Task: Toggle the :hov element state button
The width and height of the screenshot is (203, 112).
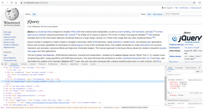Action: click(197, 72)
